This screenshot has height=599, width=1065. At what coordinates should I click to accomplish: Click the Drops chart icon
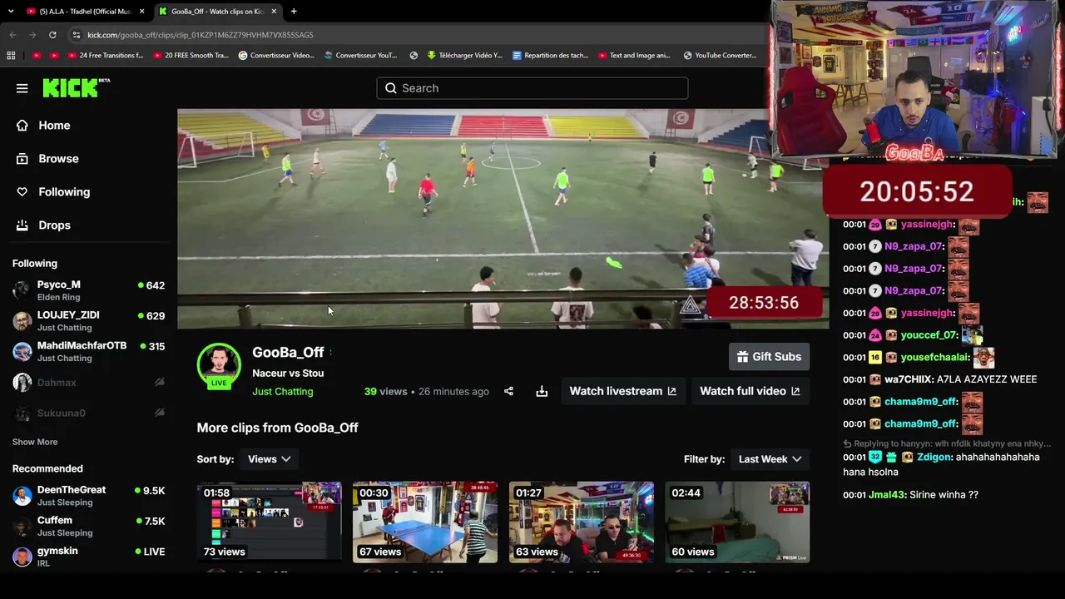pos(22,225)
